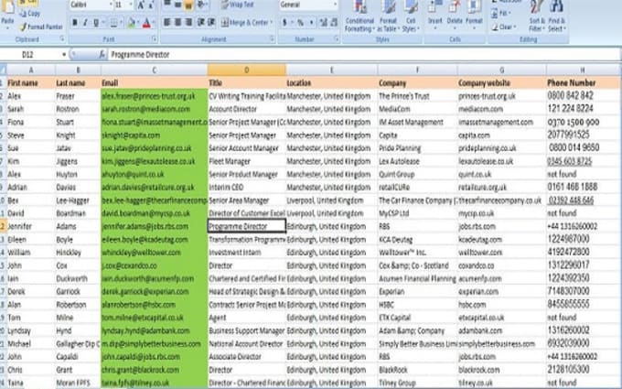Select cell alex.fraser@princes-trust.org.uk

pos(155,96)
